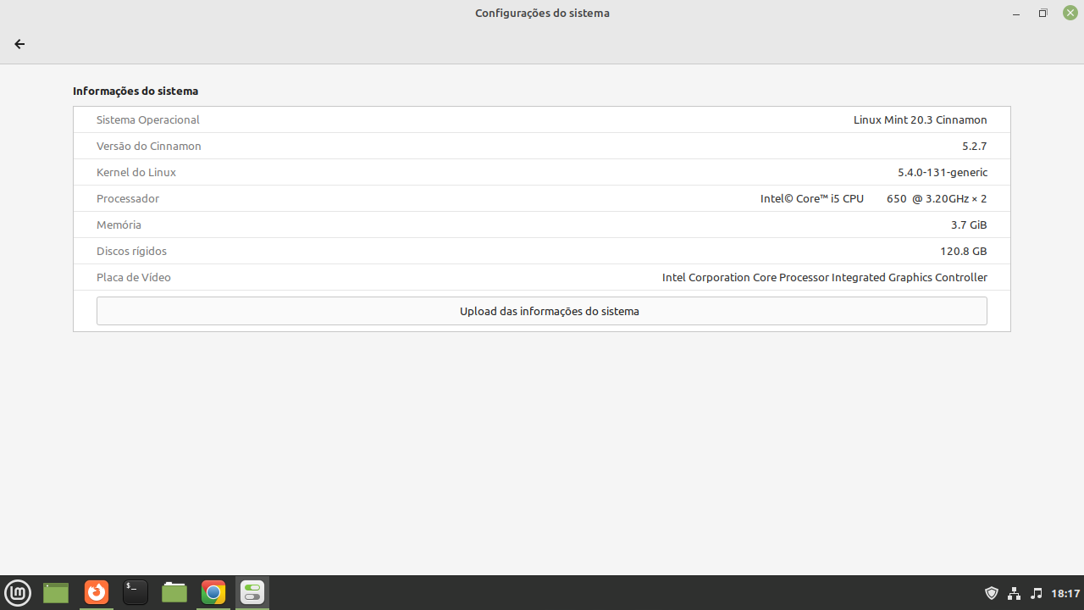This screenshot has width=1084, height=610.
Task: Select the Processador label
Action: 128,198
